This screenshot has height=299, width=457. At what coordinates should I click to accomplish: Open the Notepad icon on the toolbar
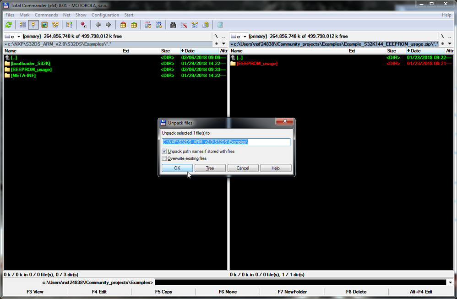click(x=220, y=25)
